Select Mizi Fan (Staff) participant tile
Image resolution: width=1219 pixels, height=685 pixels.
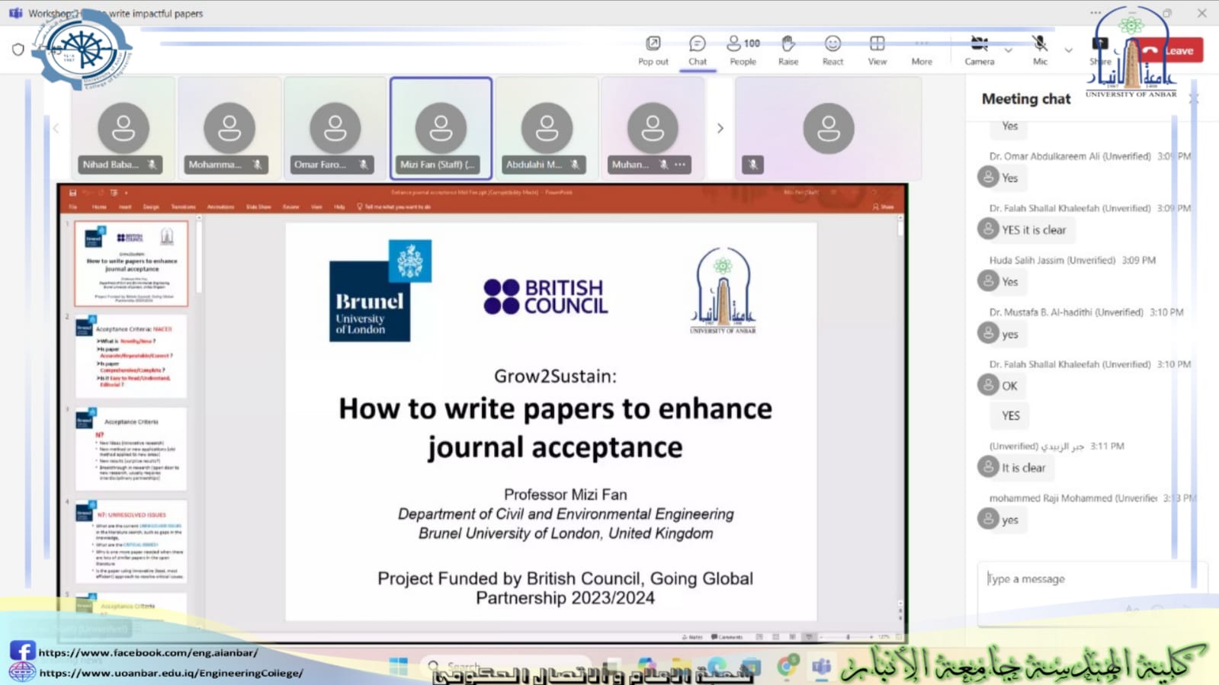(x=441, y=128)
